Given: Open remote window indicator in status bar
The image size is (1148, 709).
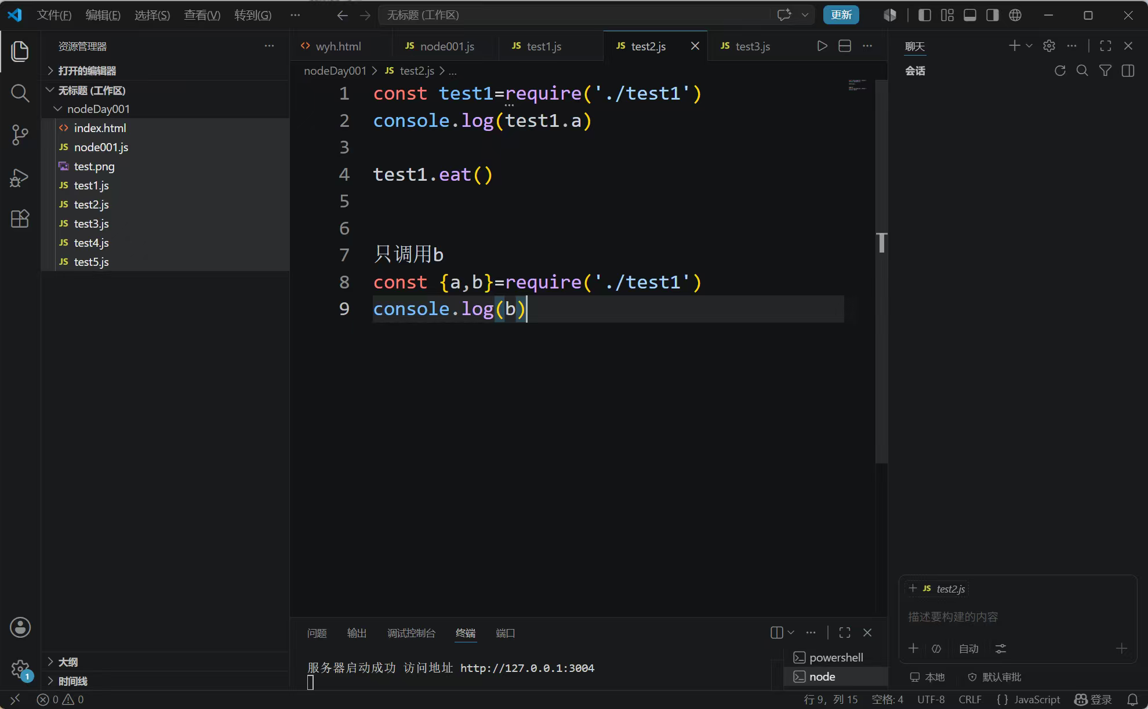Looking at the screenshot, I should click(x=15, y=700).
